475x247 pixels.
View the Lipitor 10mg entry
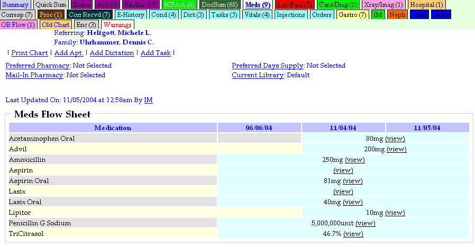pos(395,213)
